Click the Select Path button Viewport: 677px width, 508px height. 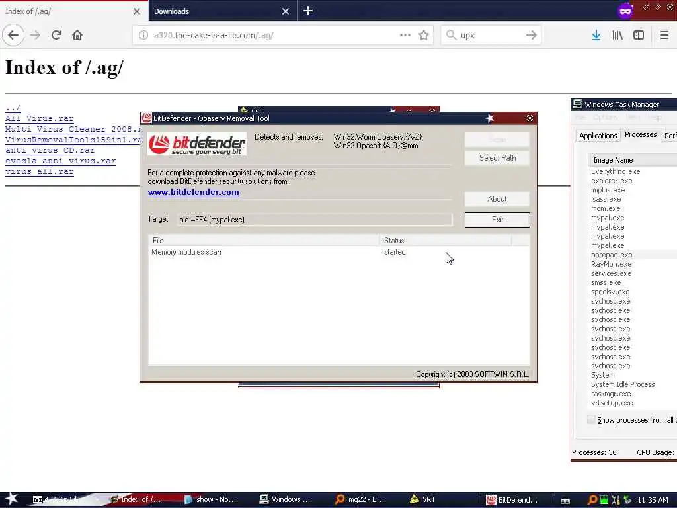pyautogui.click(x=497, y=158)
